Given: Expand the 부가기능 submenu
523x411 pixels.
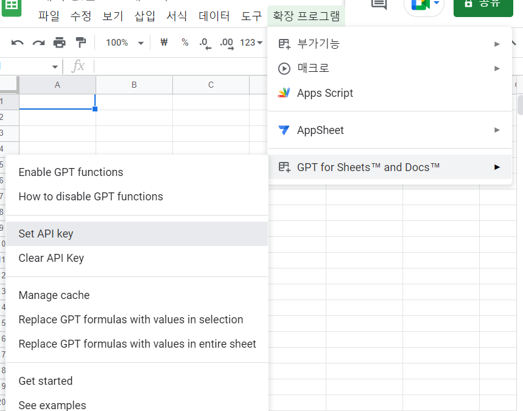Looking at the screenshot, I should [x=390, y=44].
